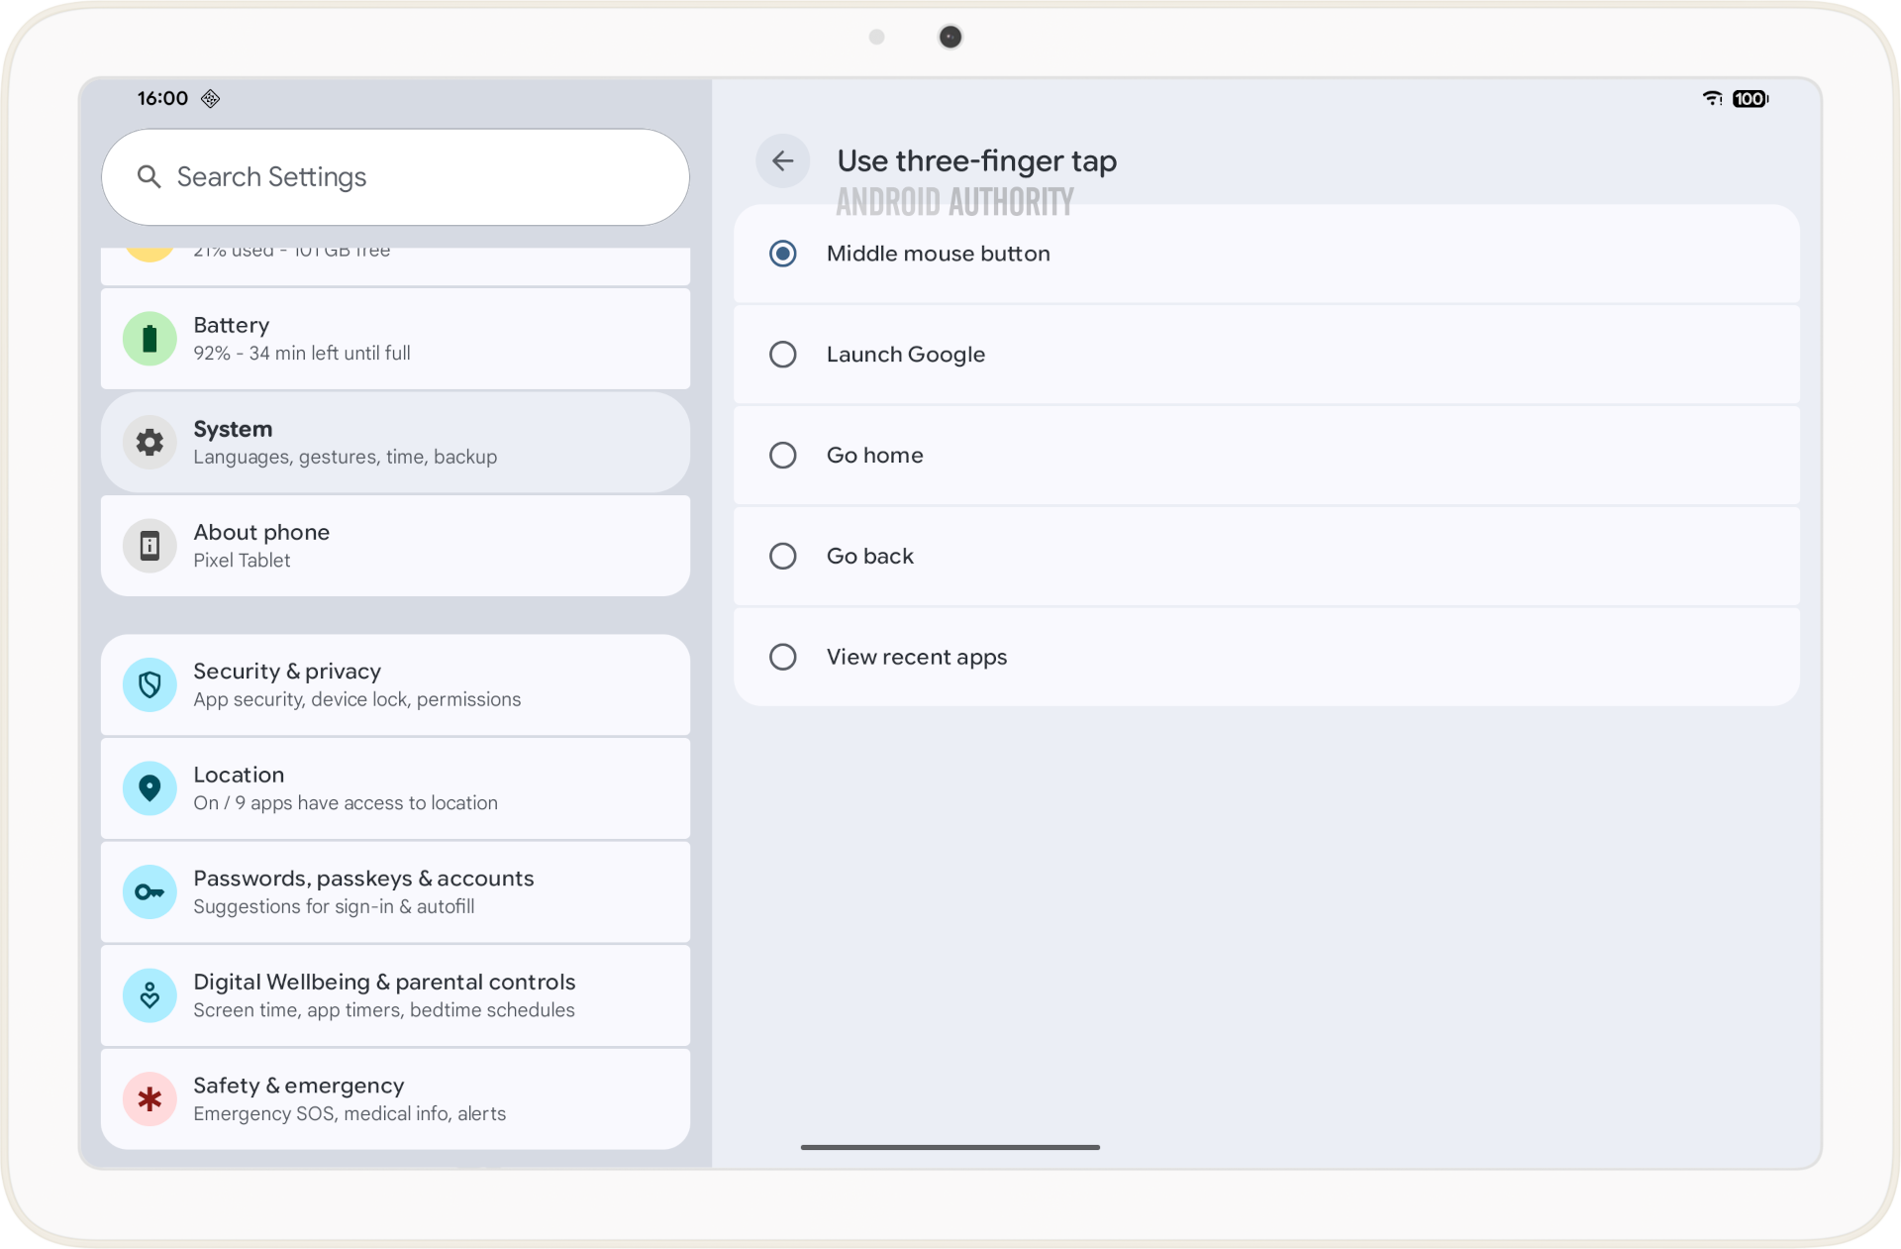The width and height of the screenshot is (1901, 1249).
Task: Click the About phone device icon
Action: coord(150,546)
